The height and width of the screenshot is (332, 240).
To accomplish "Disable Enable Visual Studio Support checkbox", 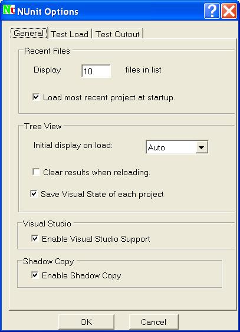I will click(x=35, y=238).
